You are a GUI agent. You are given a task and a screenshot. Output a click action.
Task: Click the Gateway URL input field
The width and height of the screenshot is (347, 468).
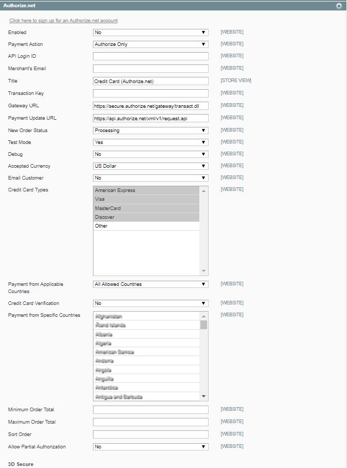(x=150, y=106)
